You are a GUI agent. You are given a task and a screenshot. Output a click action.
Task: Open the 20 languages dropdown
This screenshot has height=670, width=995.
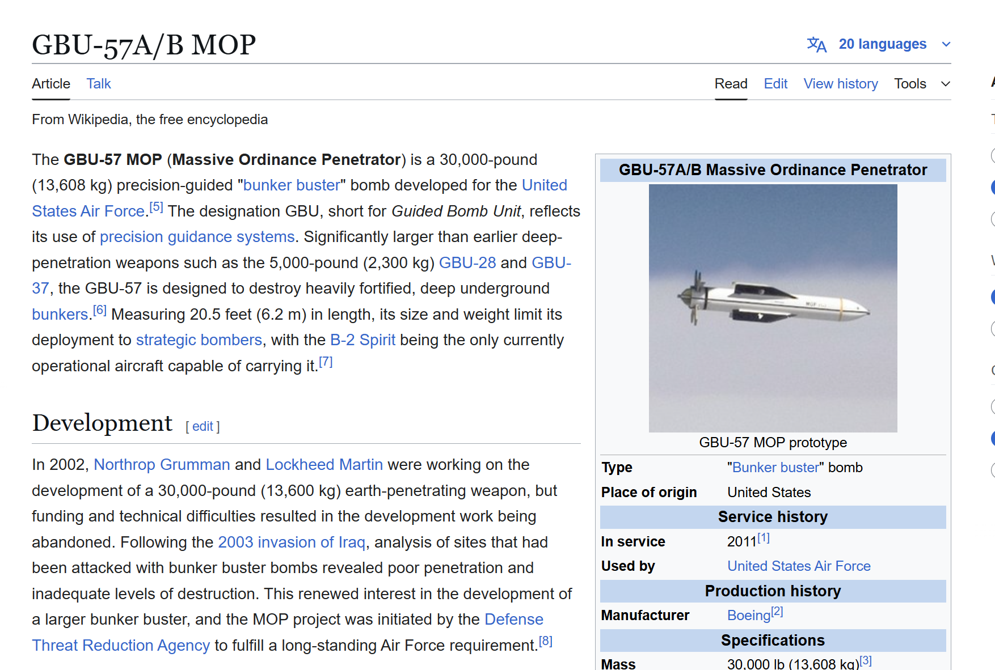coord(882,44)
